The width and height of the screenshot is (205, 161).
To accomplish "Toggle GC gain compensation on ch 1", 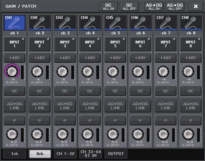I will pos(15,91).
